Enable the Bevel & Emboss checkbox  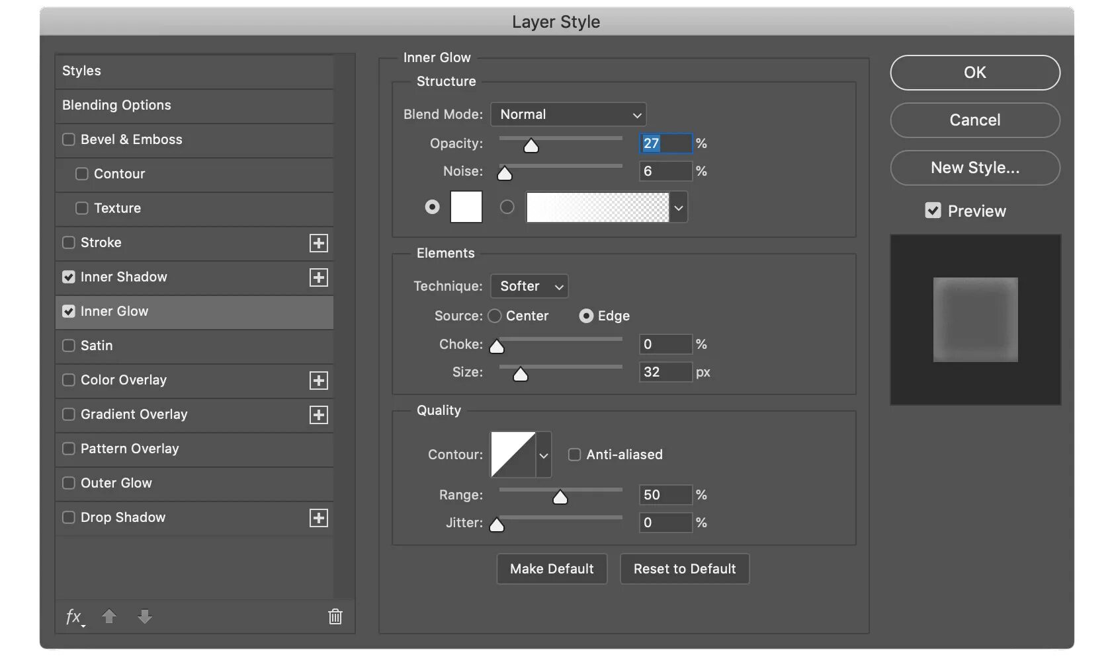(x=69, y=139)
